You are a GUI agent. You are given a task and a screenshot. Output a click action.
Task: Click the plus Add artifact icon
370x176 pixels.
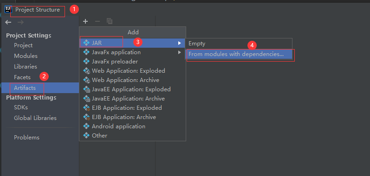[85, 21]
